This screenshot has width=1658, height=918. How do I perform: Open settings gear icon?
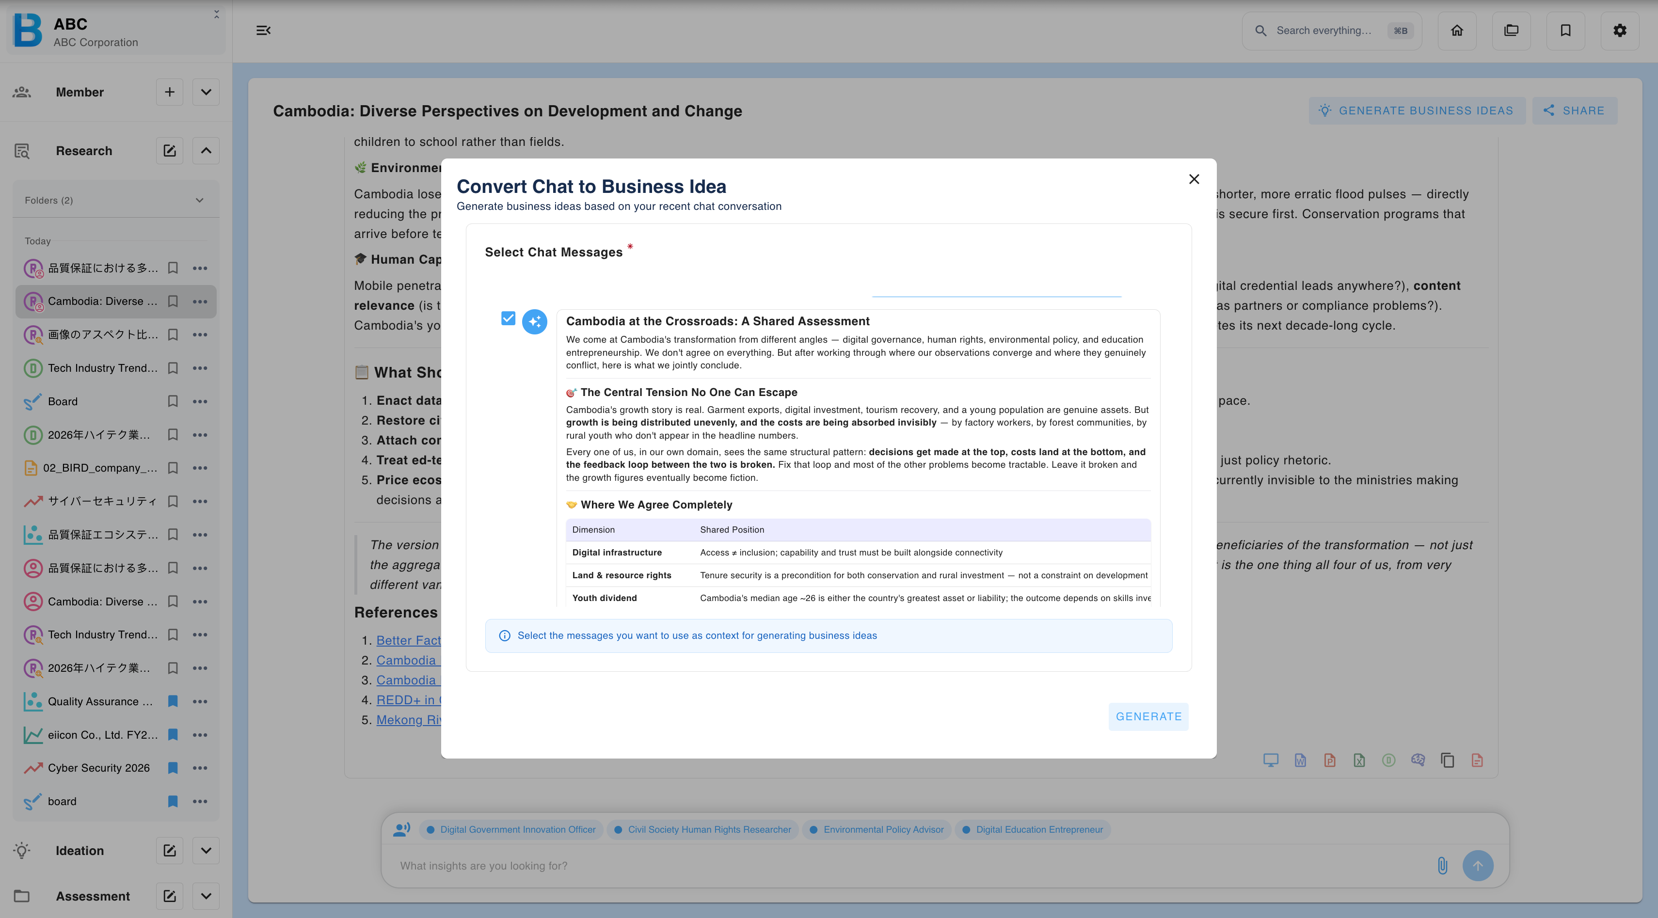click(1619, 30)
